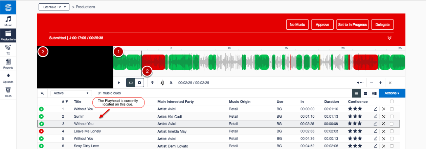The image size is (426, 149).
Task: Play cue 1 Without You
Action: (41, 109)
